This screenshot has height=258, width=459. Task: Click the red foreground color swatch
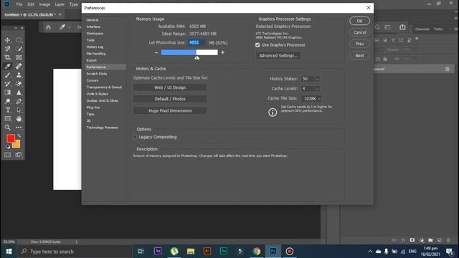(x=11, y=138)
